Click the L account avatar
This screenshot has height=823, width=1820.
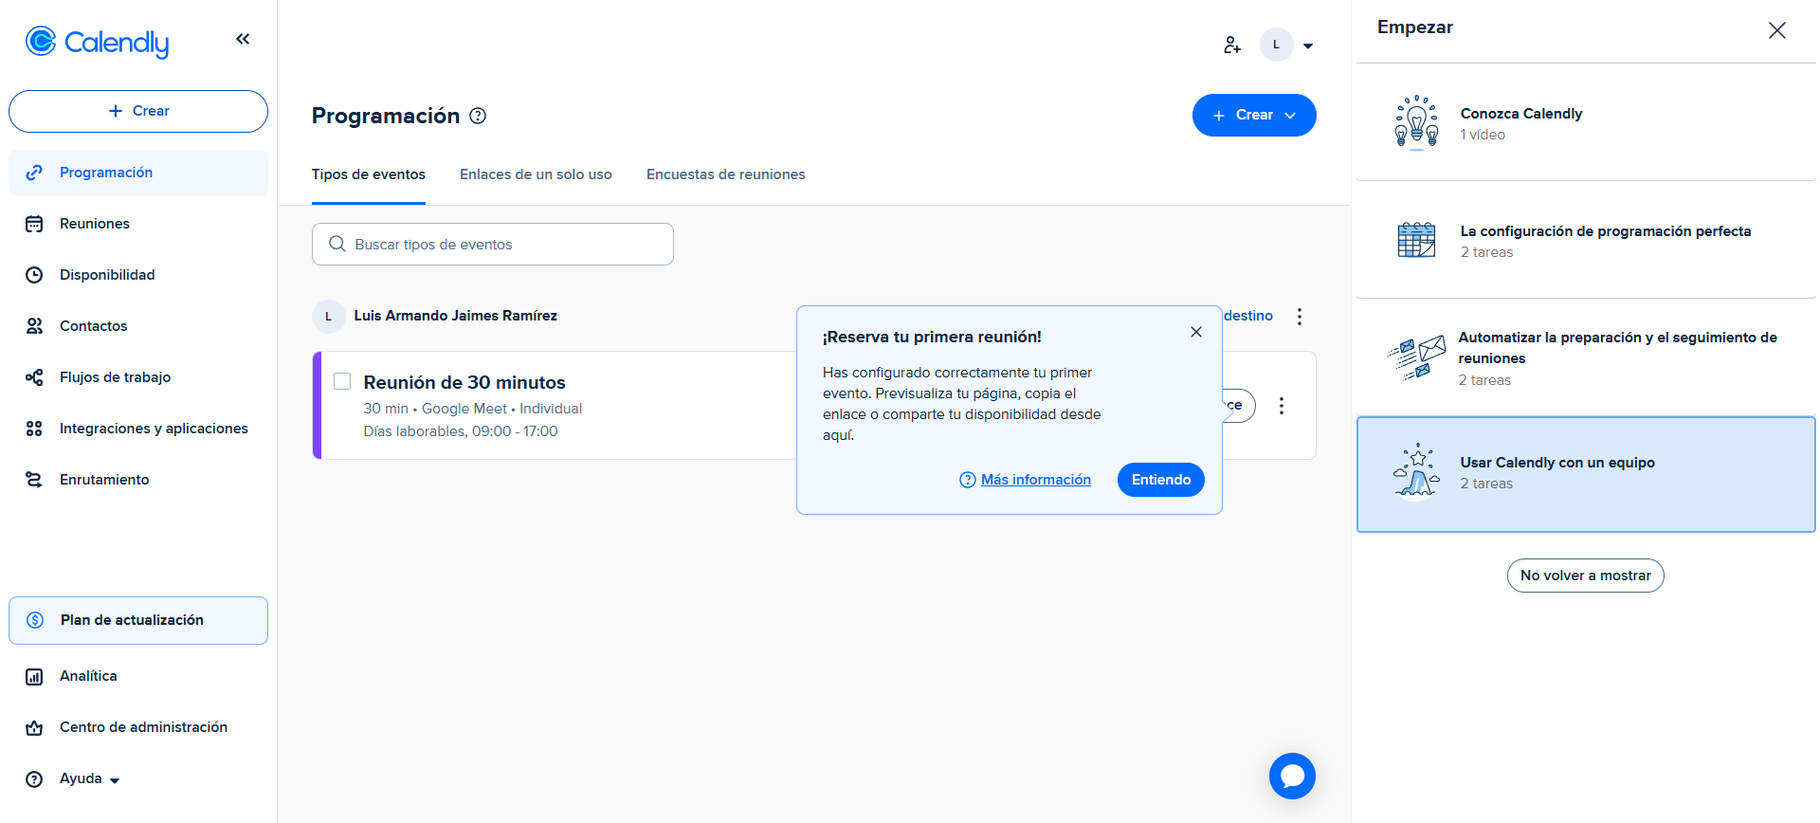[x=1276, y=45]
